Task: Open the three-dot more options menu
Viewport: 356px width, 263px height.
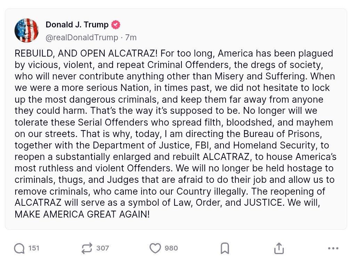Action: pos(333,248)
